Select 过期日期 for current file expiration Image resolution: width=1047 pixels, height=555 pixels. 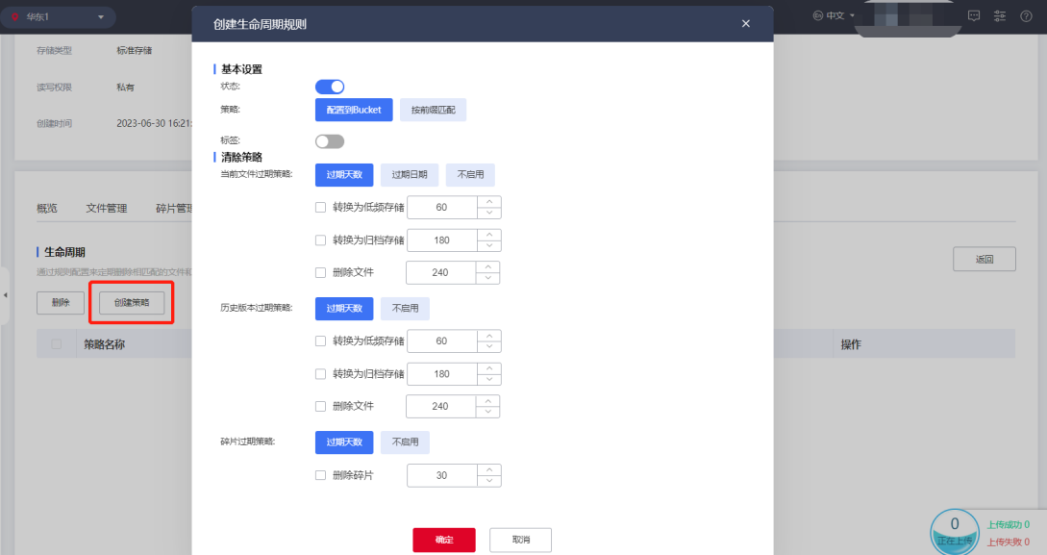(410, 175)
